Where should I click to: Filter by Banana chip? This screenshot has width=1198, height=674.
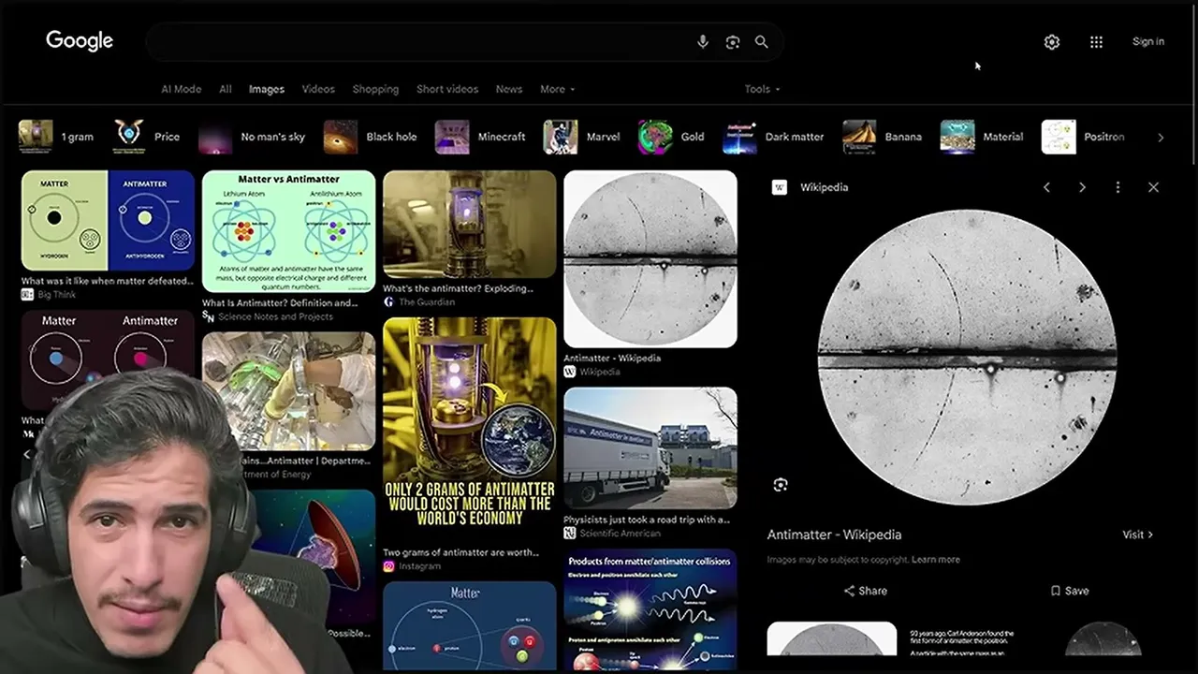[x=883, y=137]
